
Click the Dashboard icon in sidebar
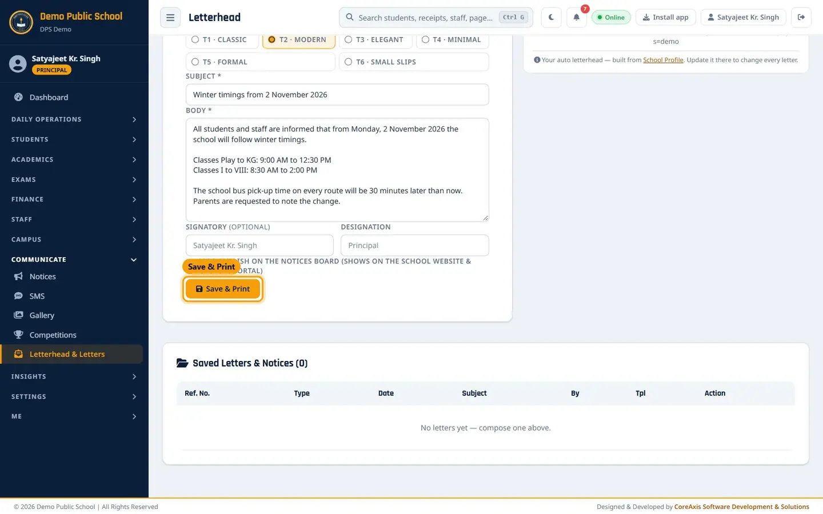[x=18, y=97]
